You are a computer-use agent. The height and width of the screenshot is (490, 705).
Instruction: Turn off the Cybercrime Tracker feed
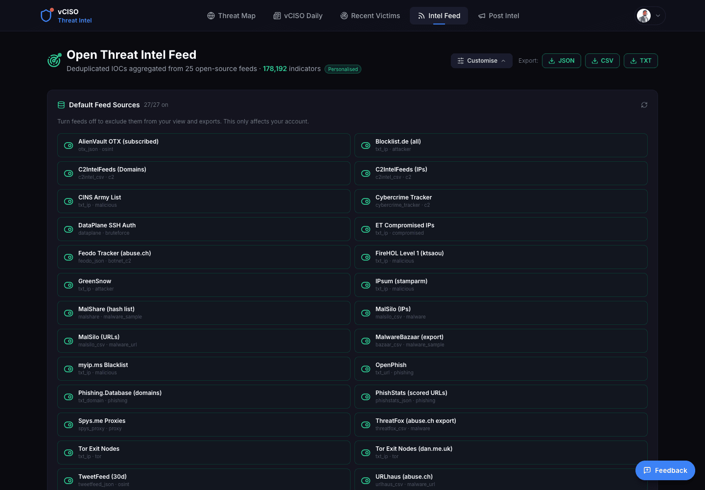366,201
